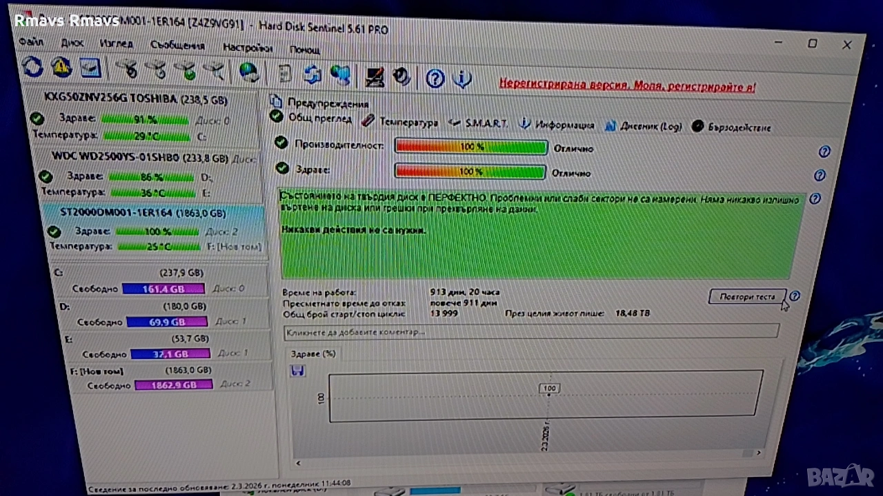Click the start/stop count '13 999'

pyautogui.click(x=444, y=313)
